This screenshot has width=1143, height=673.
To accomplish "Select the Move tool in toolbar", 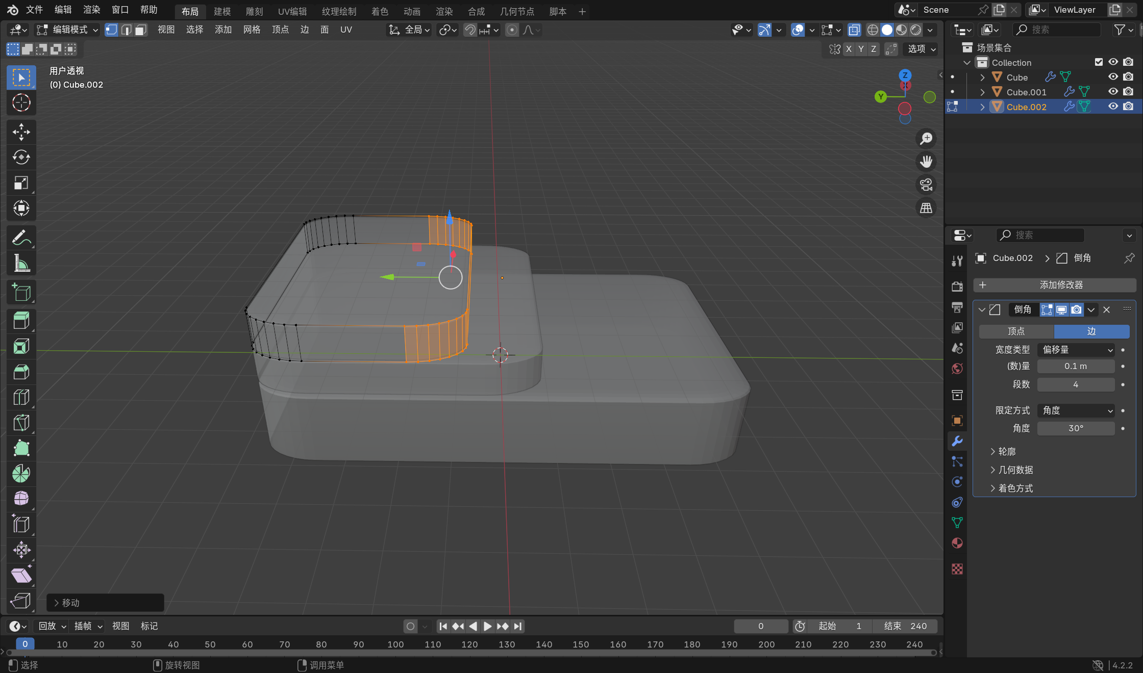I will tap(21, 132).
